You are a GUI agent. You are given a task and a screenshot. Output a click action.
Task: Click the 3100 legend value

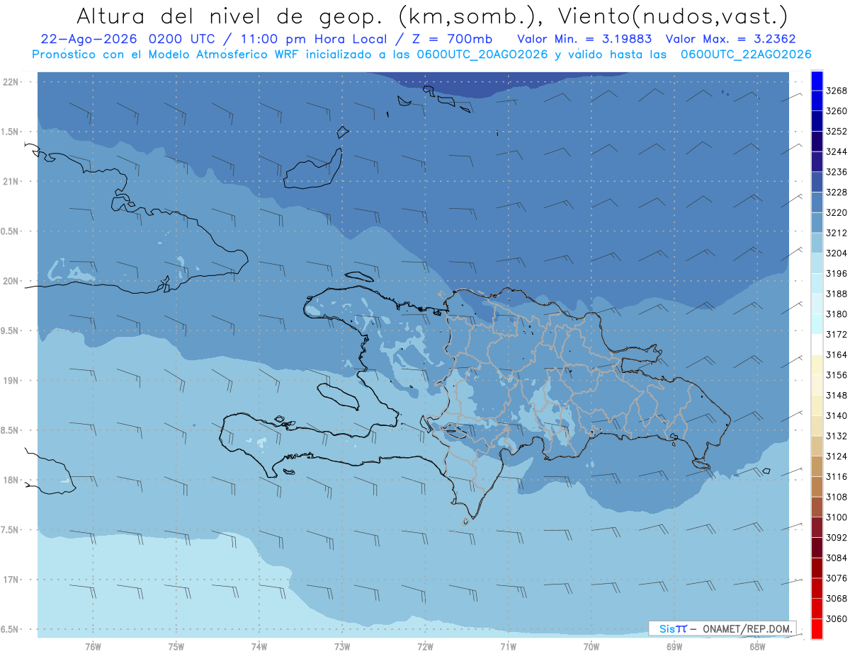tap(837, 517)
